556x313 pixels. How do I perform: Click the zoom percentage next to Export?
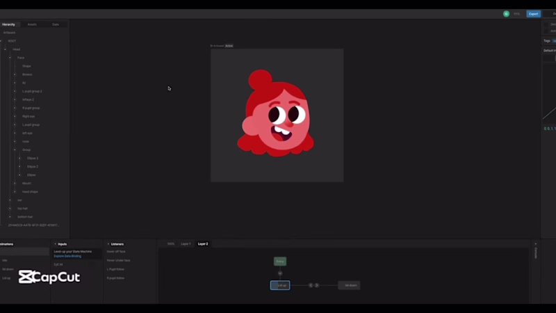pos(516,14)
